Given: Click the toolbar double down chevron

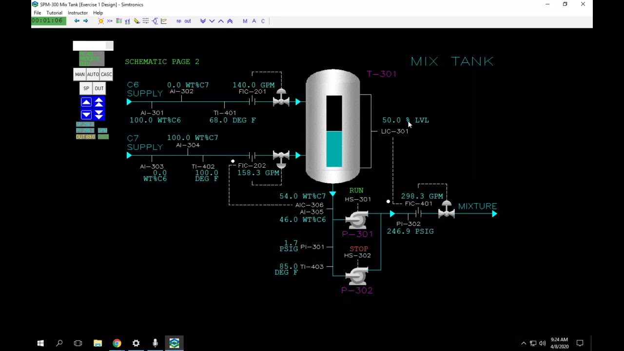Looking at the screenshot, I should [x=203, y=21].
